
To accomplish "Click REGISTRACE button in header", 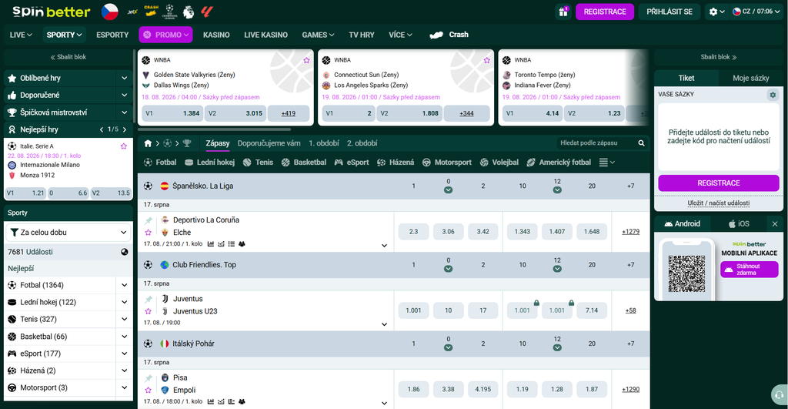I will 605,12.
